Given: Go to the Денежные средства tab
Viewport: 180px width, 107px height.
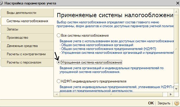Looking at the screenshot, I should (27, 46).
